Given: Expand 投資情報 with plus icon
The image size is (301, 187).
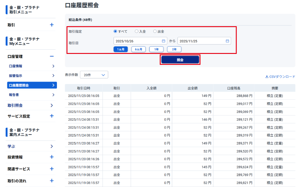Looking at the screenshot, I should [52, 157].
